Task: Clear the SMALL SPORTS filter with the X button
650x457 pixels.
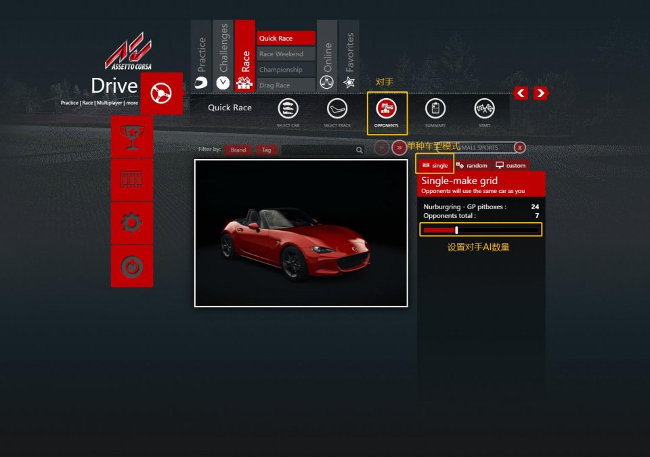Action: (x=519, y=148)
